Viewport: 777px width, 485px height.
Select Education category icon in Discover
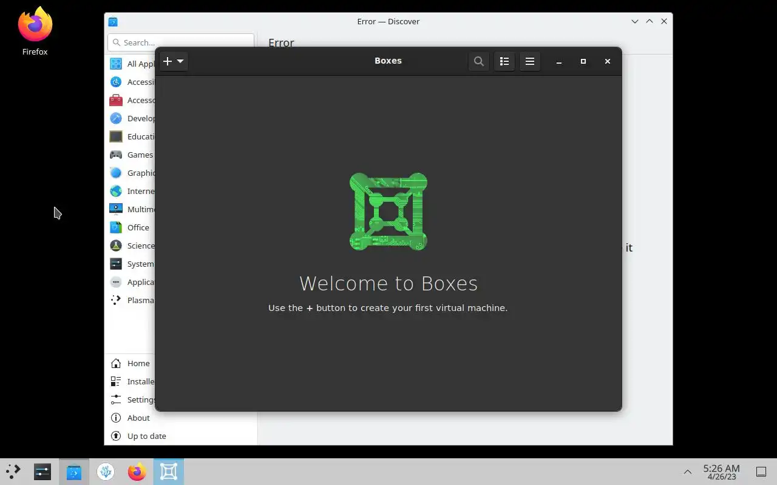click(x=116, y=136)
